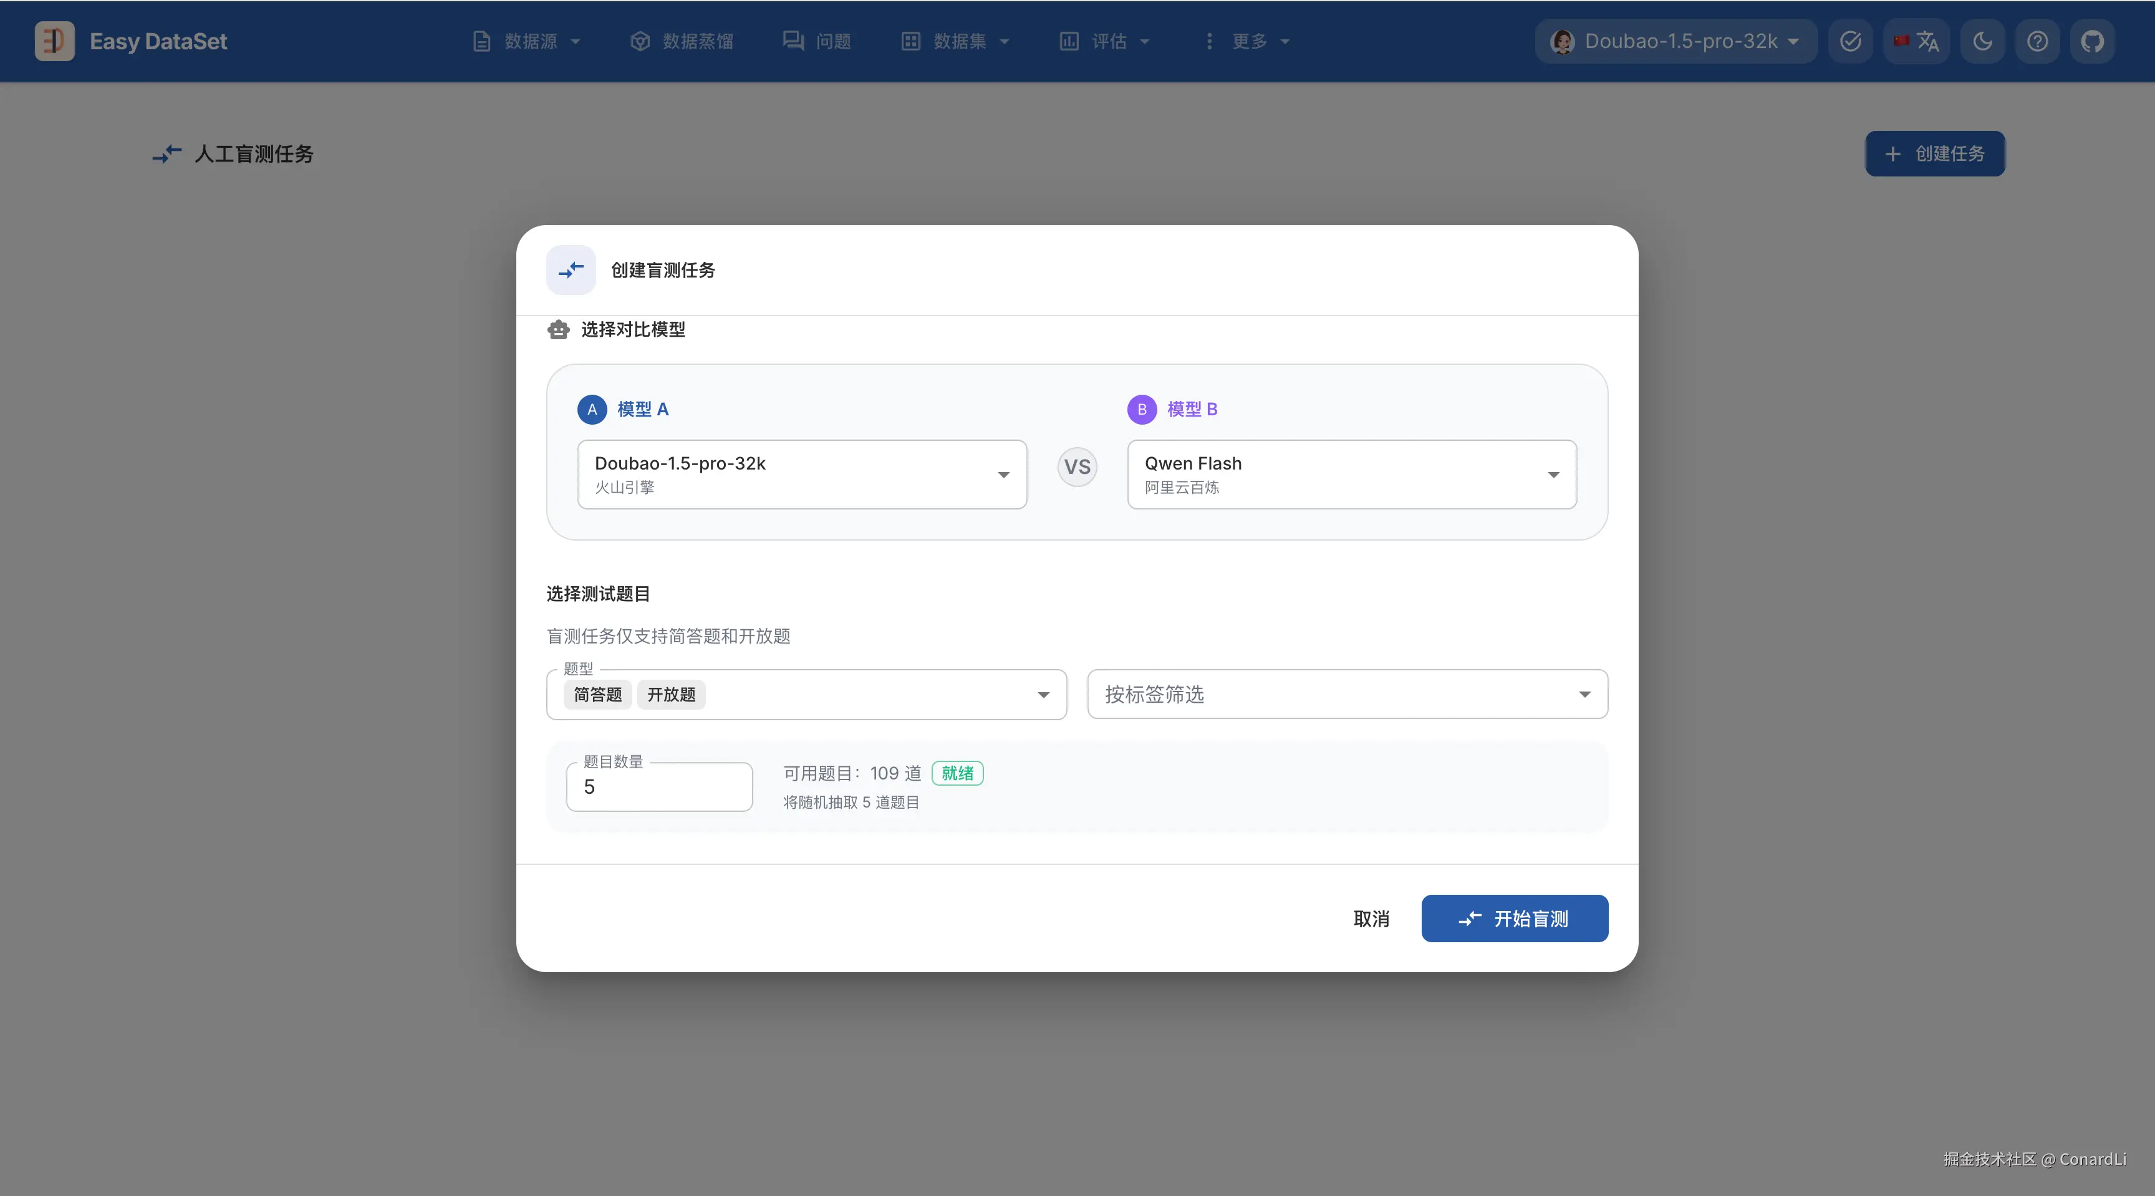This screenshot has height=1196, width=2155.
Task: Click the 取消 cancel button
Action: click(x=1371, y=919)
